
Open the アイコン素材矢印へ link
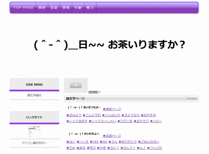[34, 143]
